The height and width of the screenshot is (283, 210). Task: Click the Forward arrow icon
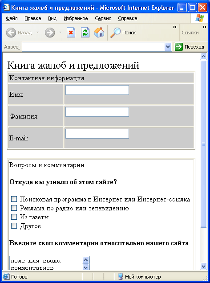click(50, 33)
